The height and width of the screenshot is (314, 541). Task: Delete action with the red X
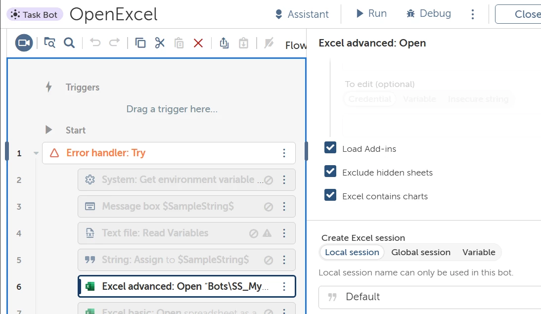point(198,43)
